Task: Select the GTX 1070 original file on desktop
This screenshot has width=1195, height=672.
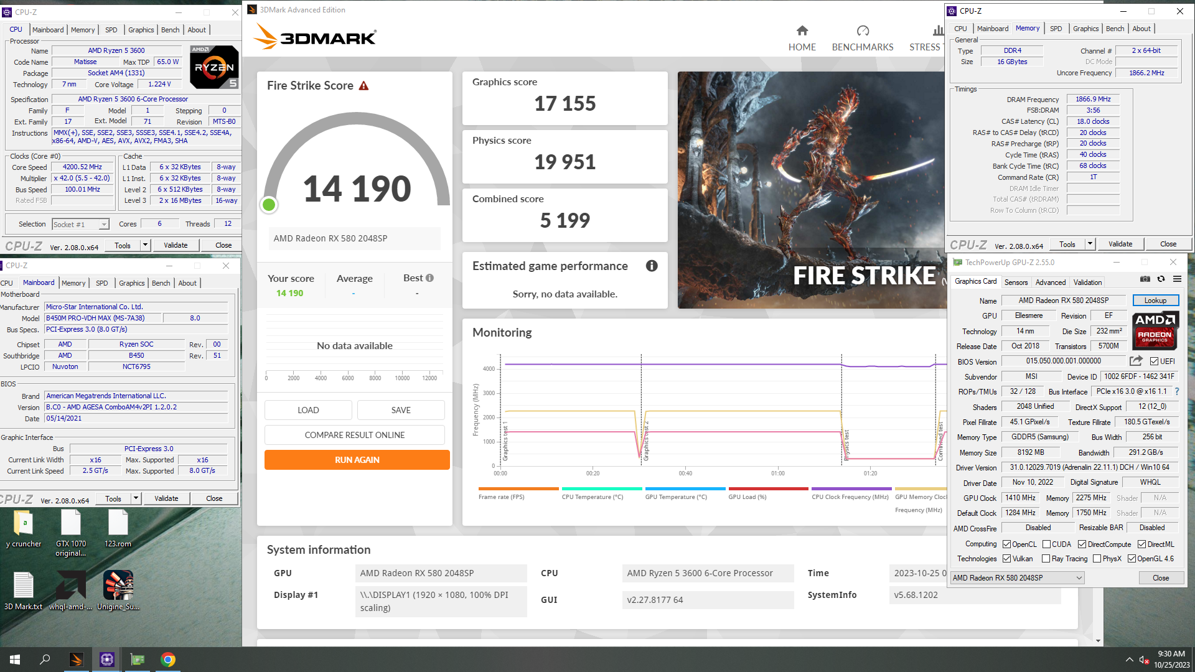Action: tap(70, 534)
